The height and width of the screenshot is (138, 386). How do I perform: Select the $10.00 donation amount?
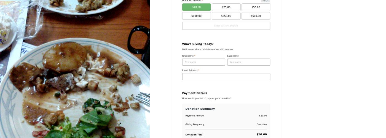[x=196, y=7]
